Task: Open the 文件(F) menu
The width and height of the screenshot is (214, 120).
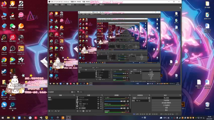Action: click(x=51, y=5)
